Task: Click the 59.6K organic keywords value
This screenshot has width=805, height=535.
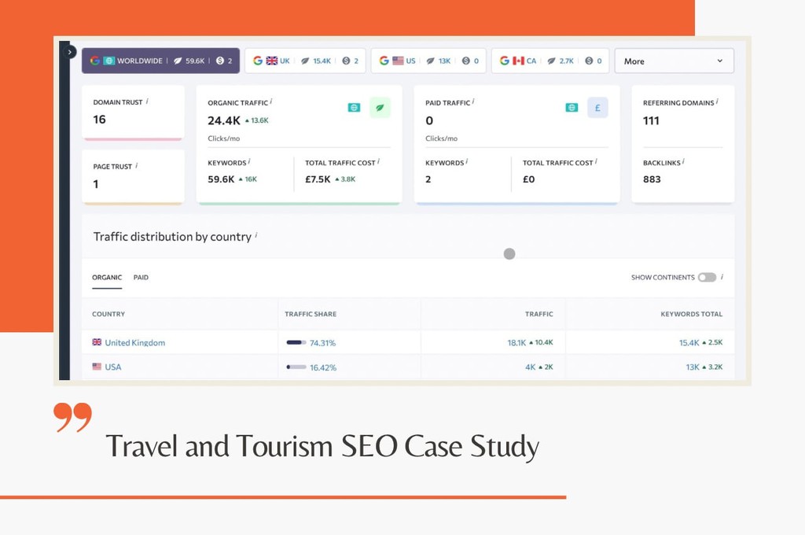Action: (x=221, y=179)
